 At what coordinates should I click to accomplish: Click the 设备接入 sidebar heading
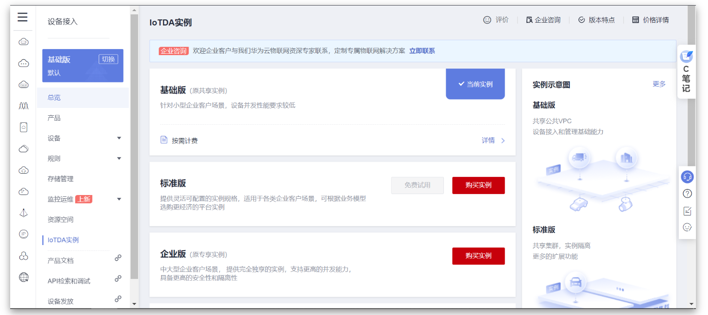[63, 22]
